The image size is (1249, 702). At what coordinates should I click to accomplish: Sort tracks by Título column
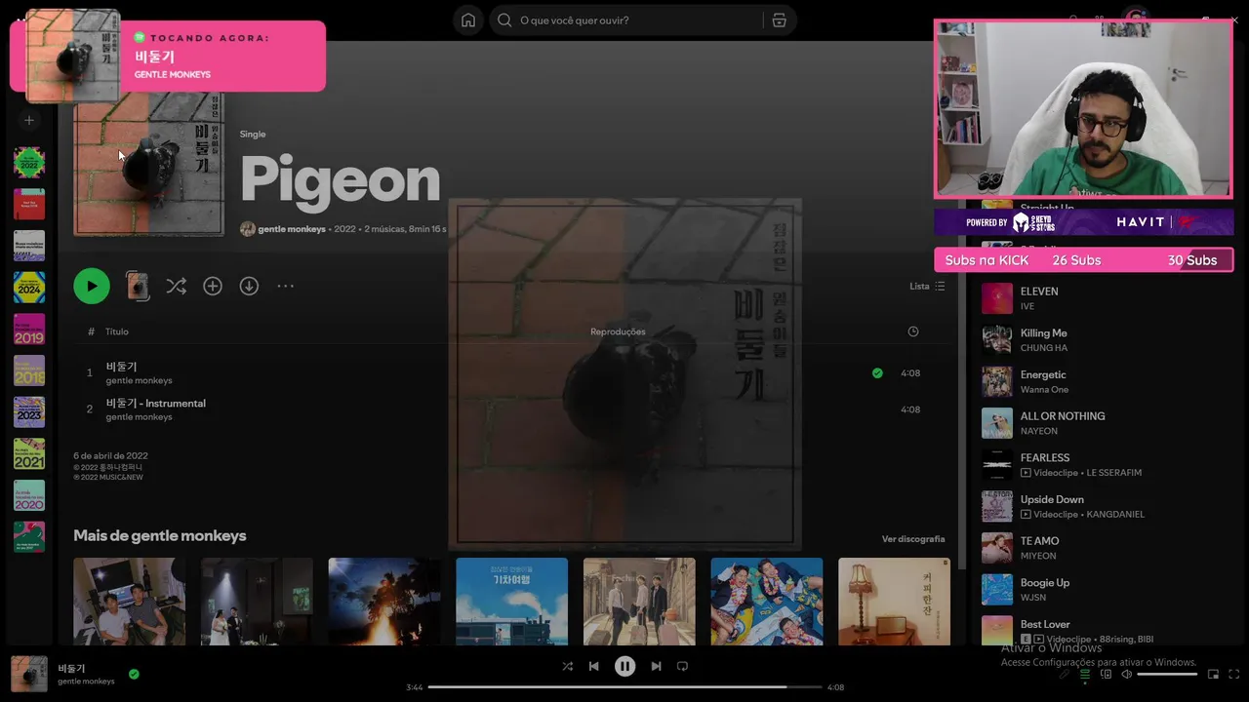coord(117,331)
